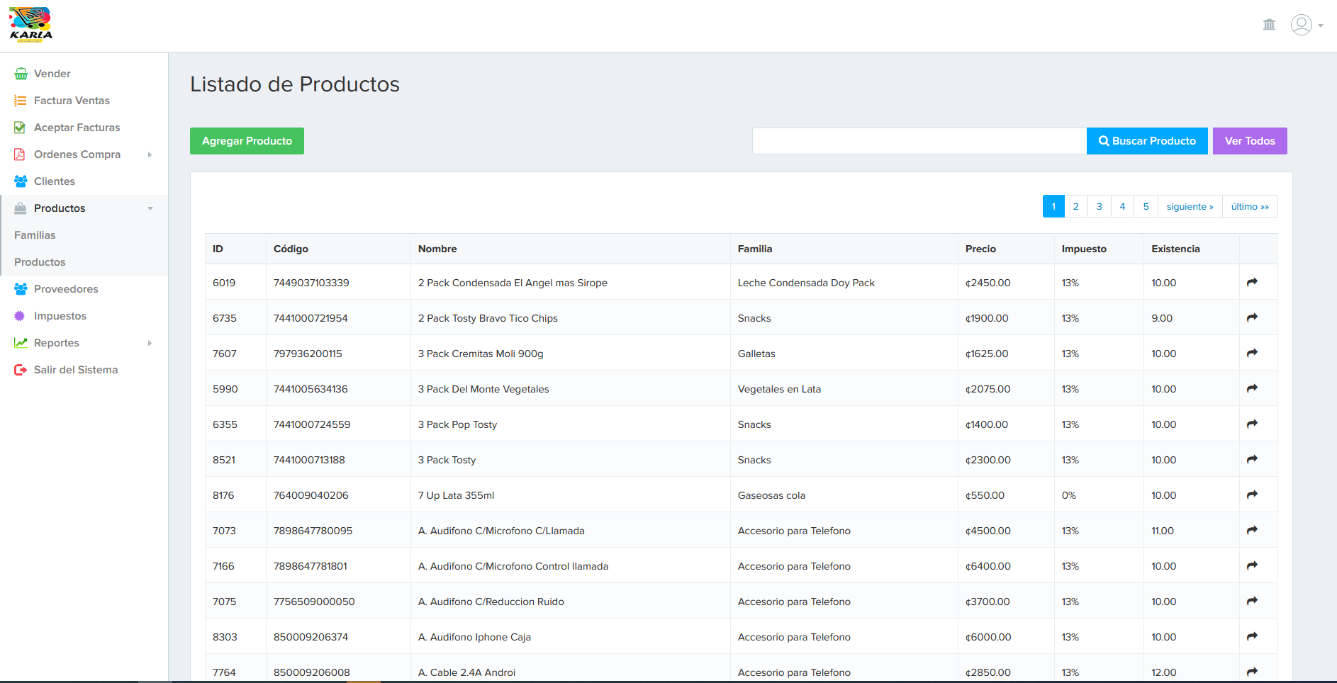Click the Salir del Sistema logout icon

pyautogui.click(x=21, y=370)
